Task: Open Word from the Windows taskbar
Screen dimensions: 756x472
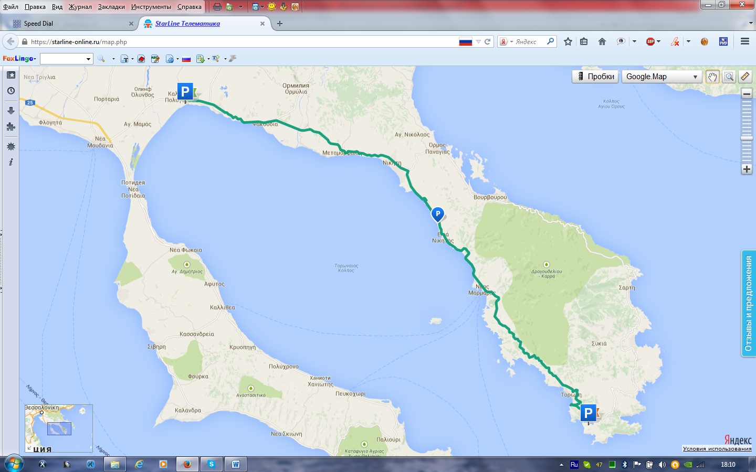Action: 236,464
